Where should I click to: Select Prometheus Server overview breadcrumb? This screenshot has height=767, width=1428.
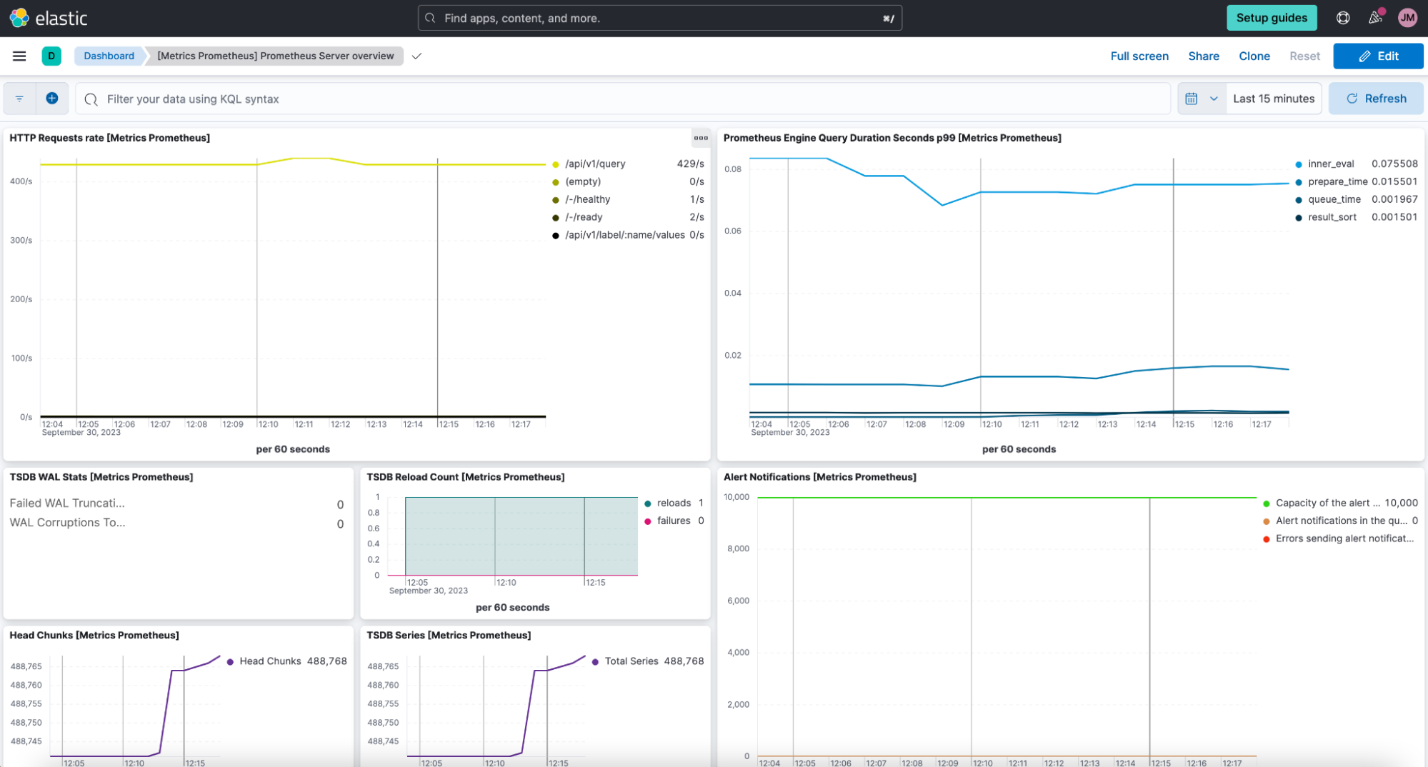click(275, 56)
